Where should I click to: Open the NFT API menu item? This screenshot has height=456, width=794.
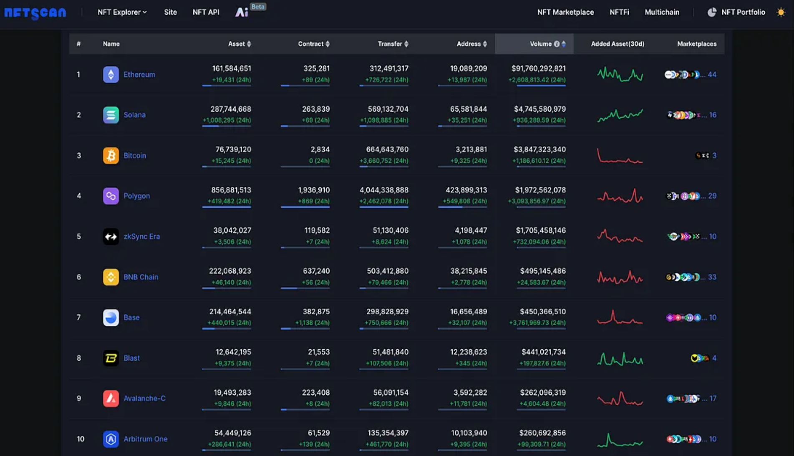tap(206, 12)
